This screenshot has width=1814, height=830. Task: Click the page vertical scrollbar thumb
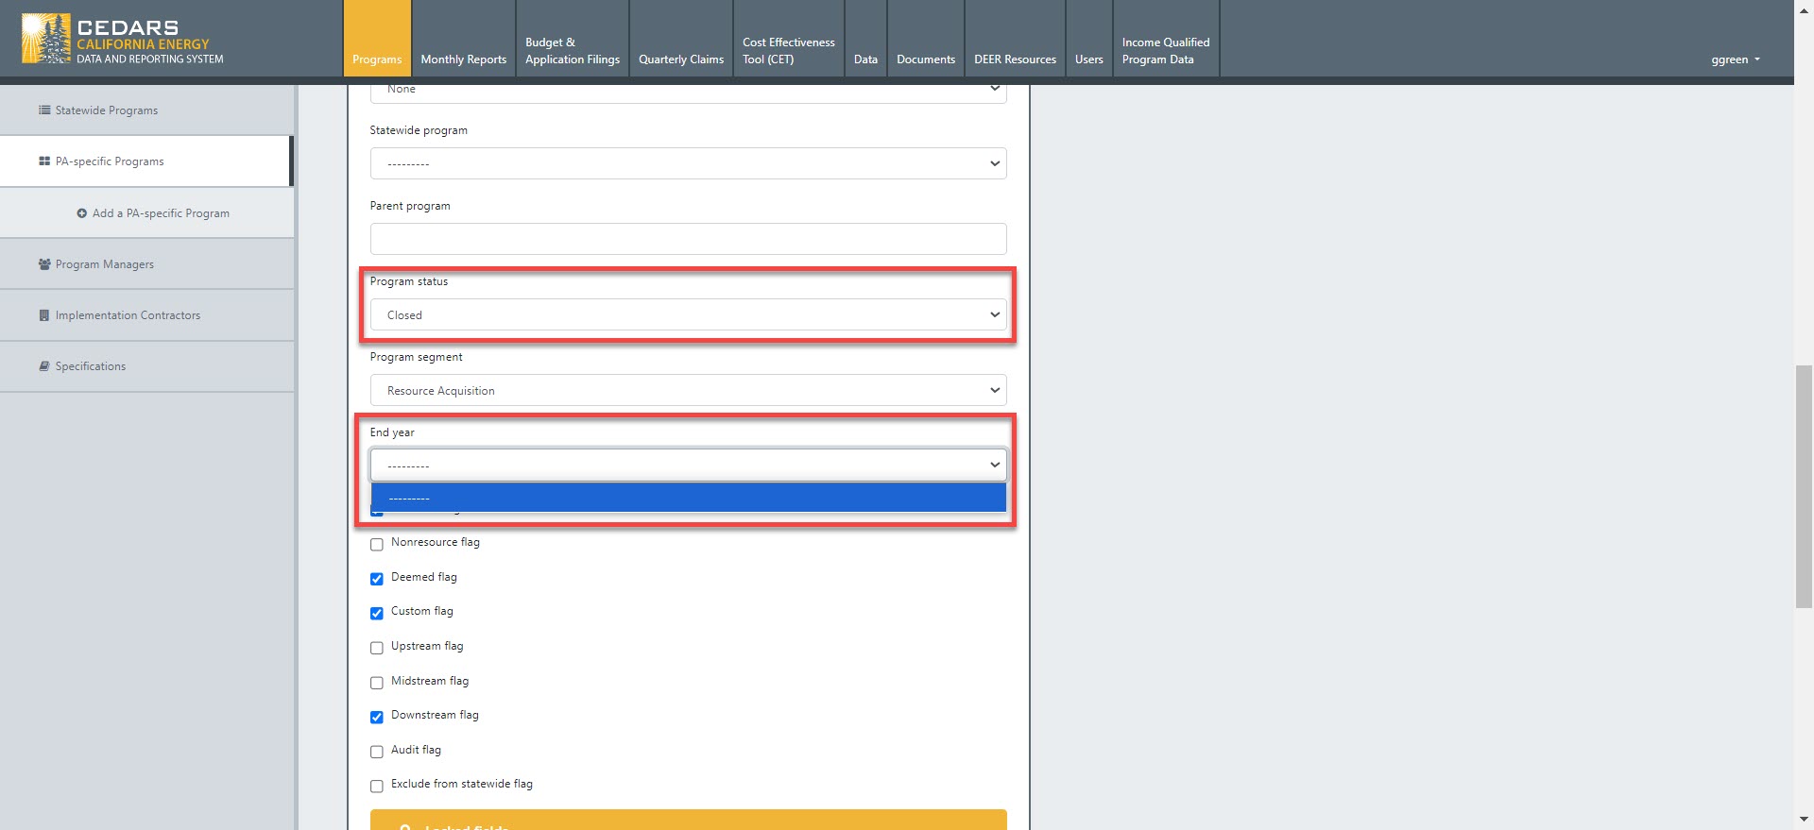pos(1804,486)
